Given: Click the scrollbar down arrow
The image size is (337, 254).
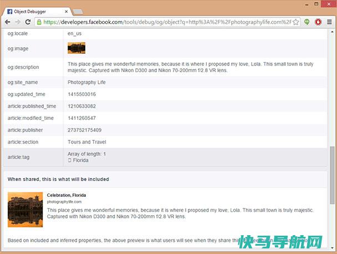Looking at the screenshot, I should tap(332, 248).
